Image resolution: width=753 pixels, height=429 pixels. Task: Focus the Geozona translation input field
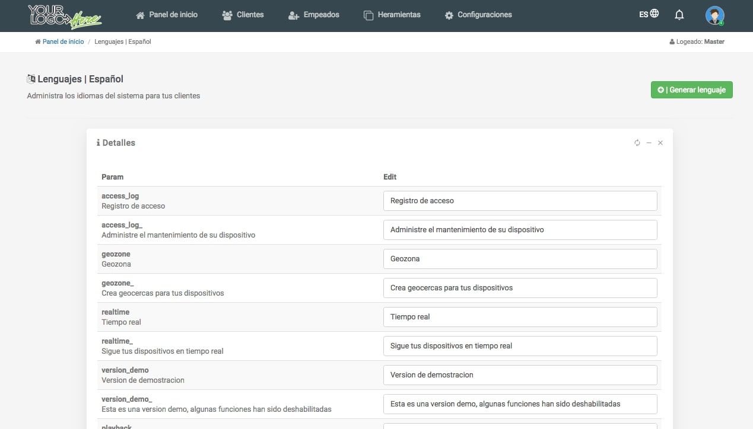tap(520, 259)
